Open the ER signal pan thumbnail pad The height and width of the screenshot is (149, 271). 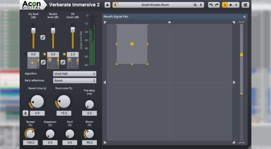(73, 63)
